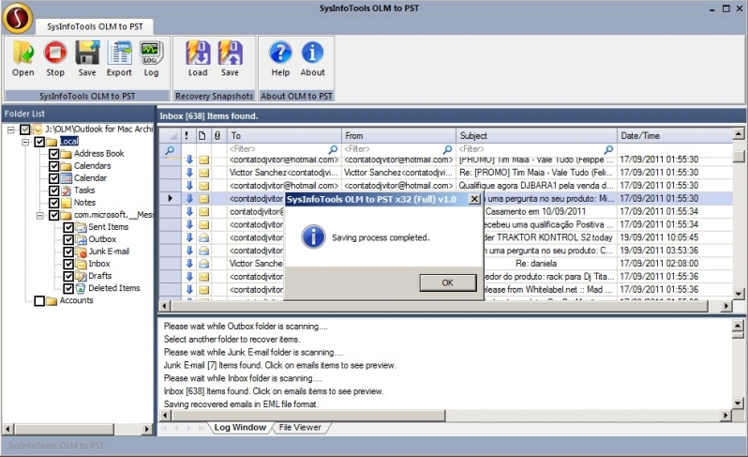The width and height of the screenshot is (748, 457).
Task: Export recovered data via Export icon
Action: pos(119,53)
